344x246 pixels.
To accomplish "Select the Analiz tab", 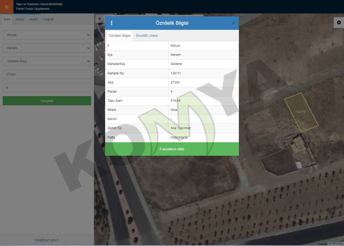I will point(34,19).
